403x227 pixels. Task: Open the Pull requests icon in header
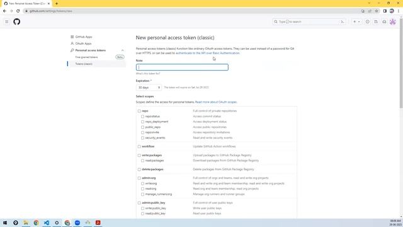coord(376,22)
